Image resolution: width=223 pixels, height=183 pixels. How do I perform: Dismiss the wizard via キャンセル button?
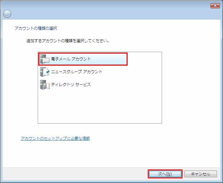[x=201, y=174]
